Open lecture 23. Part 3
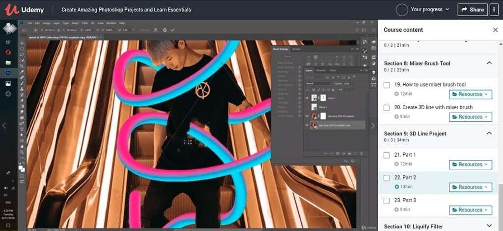Screen dimensions: 503x231 pos(405,200)
